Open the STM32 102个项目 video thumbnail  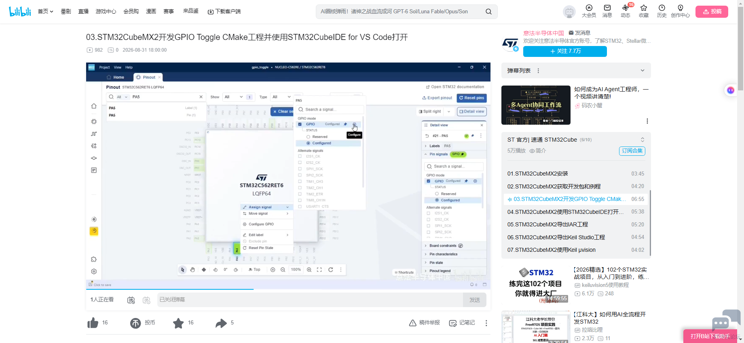point(536,284)
